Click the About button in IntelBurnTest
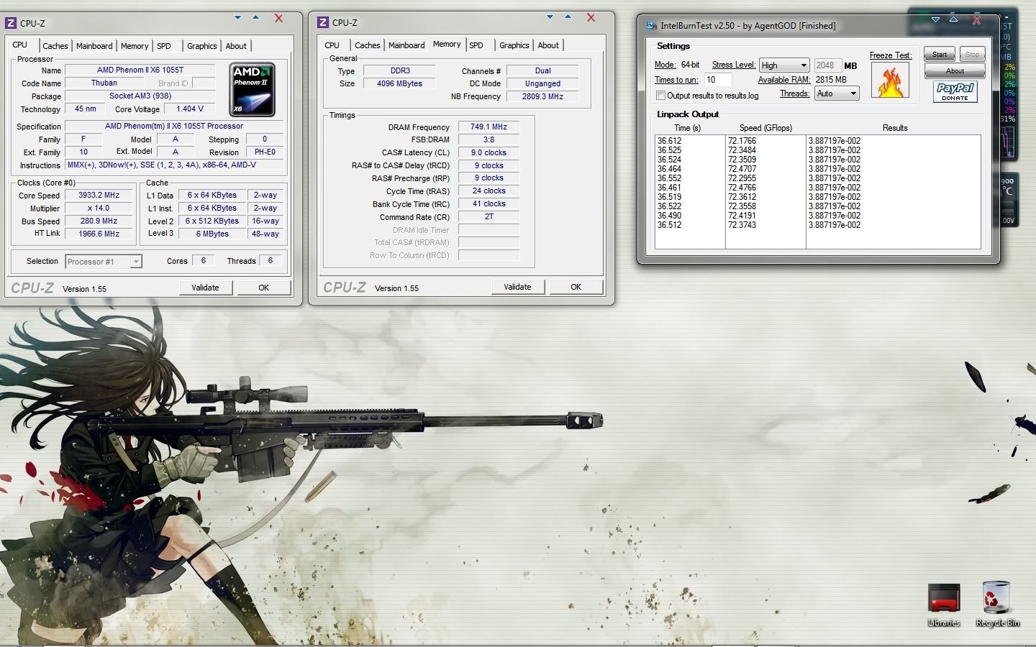1036x647 pixels. [955, 70]
